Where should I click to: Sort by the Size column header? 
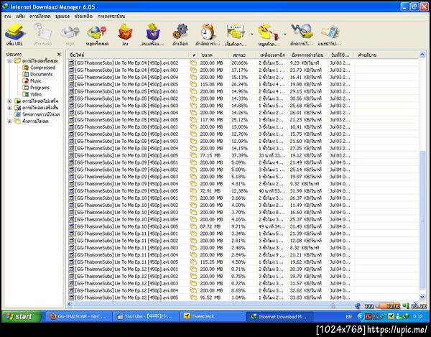coord(213,55)
